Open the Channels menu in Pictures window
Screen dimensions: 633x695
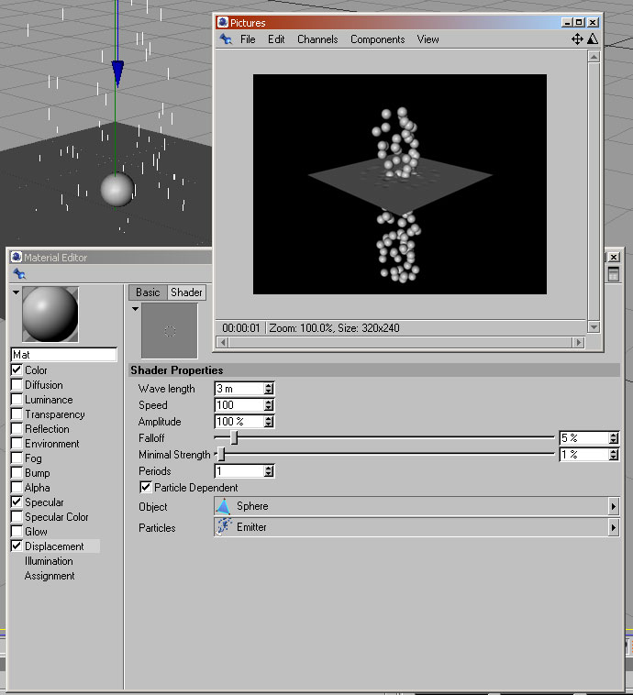click(317, 39)
